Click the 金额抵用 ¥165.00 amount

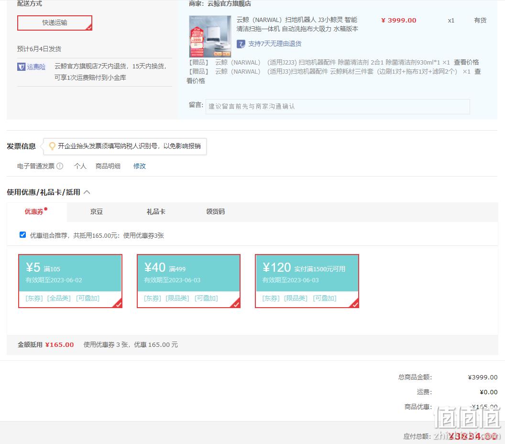pos(60,345)
